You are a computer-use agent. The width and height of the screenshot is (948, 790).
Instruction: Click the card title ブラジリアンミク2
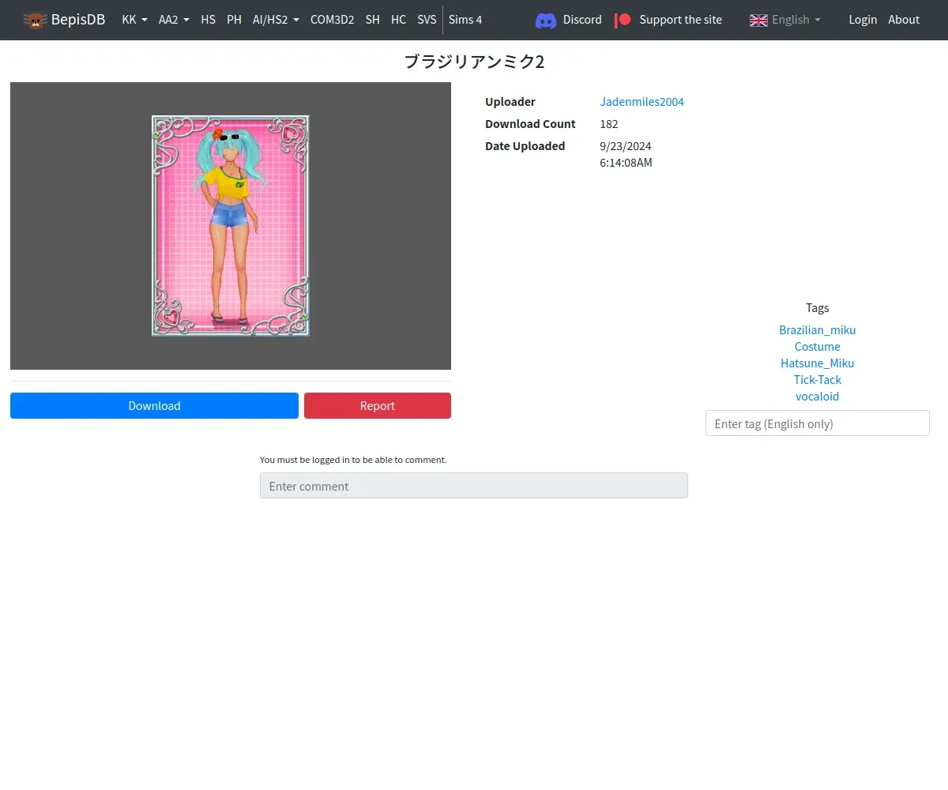click(474, 62)
